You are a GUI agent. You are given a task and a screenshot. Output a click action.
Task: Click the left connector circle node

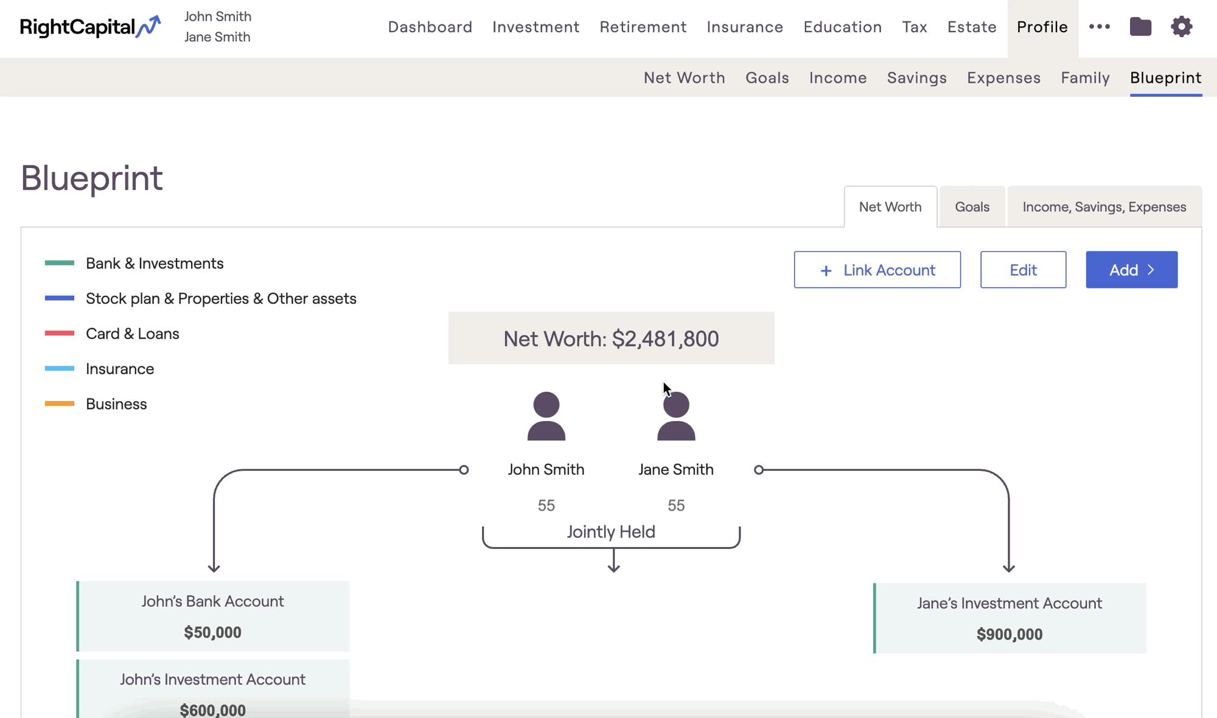tap(464, 470)
